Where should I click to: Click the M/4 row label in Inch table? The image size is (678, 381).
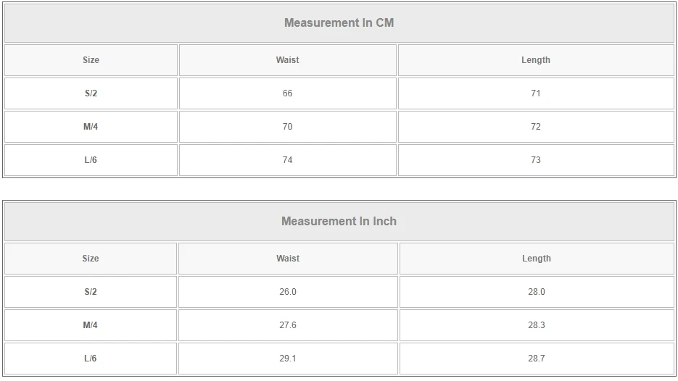[x=91, y=325]
